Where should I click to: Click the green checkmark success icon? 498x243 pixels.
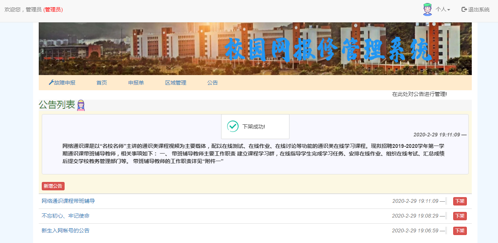[x=232, y=126]
